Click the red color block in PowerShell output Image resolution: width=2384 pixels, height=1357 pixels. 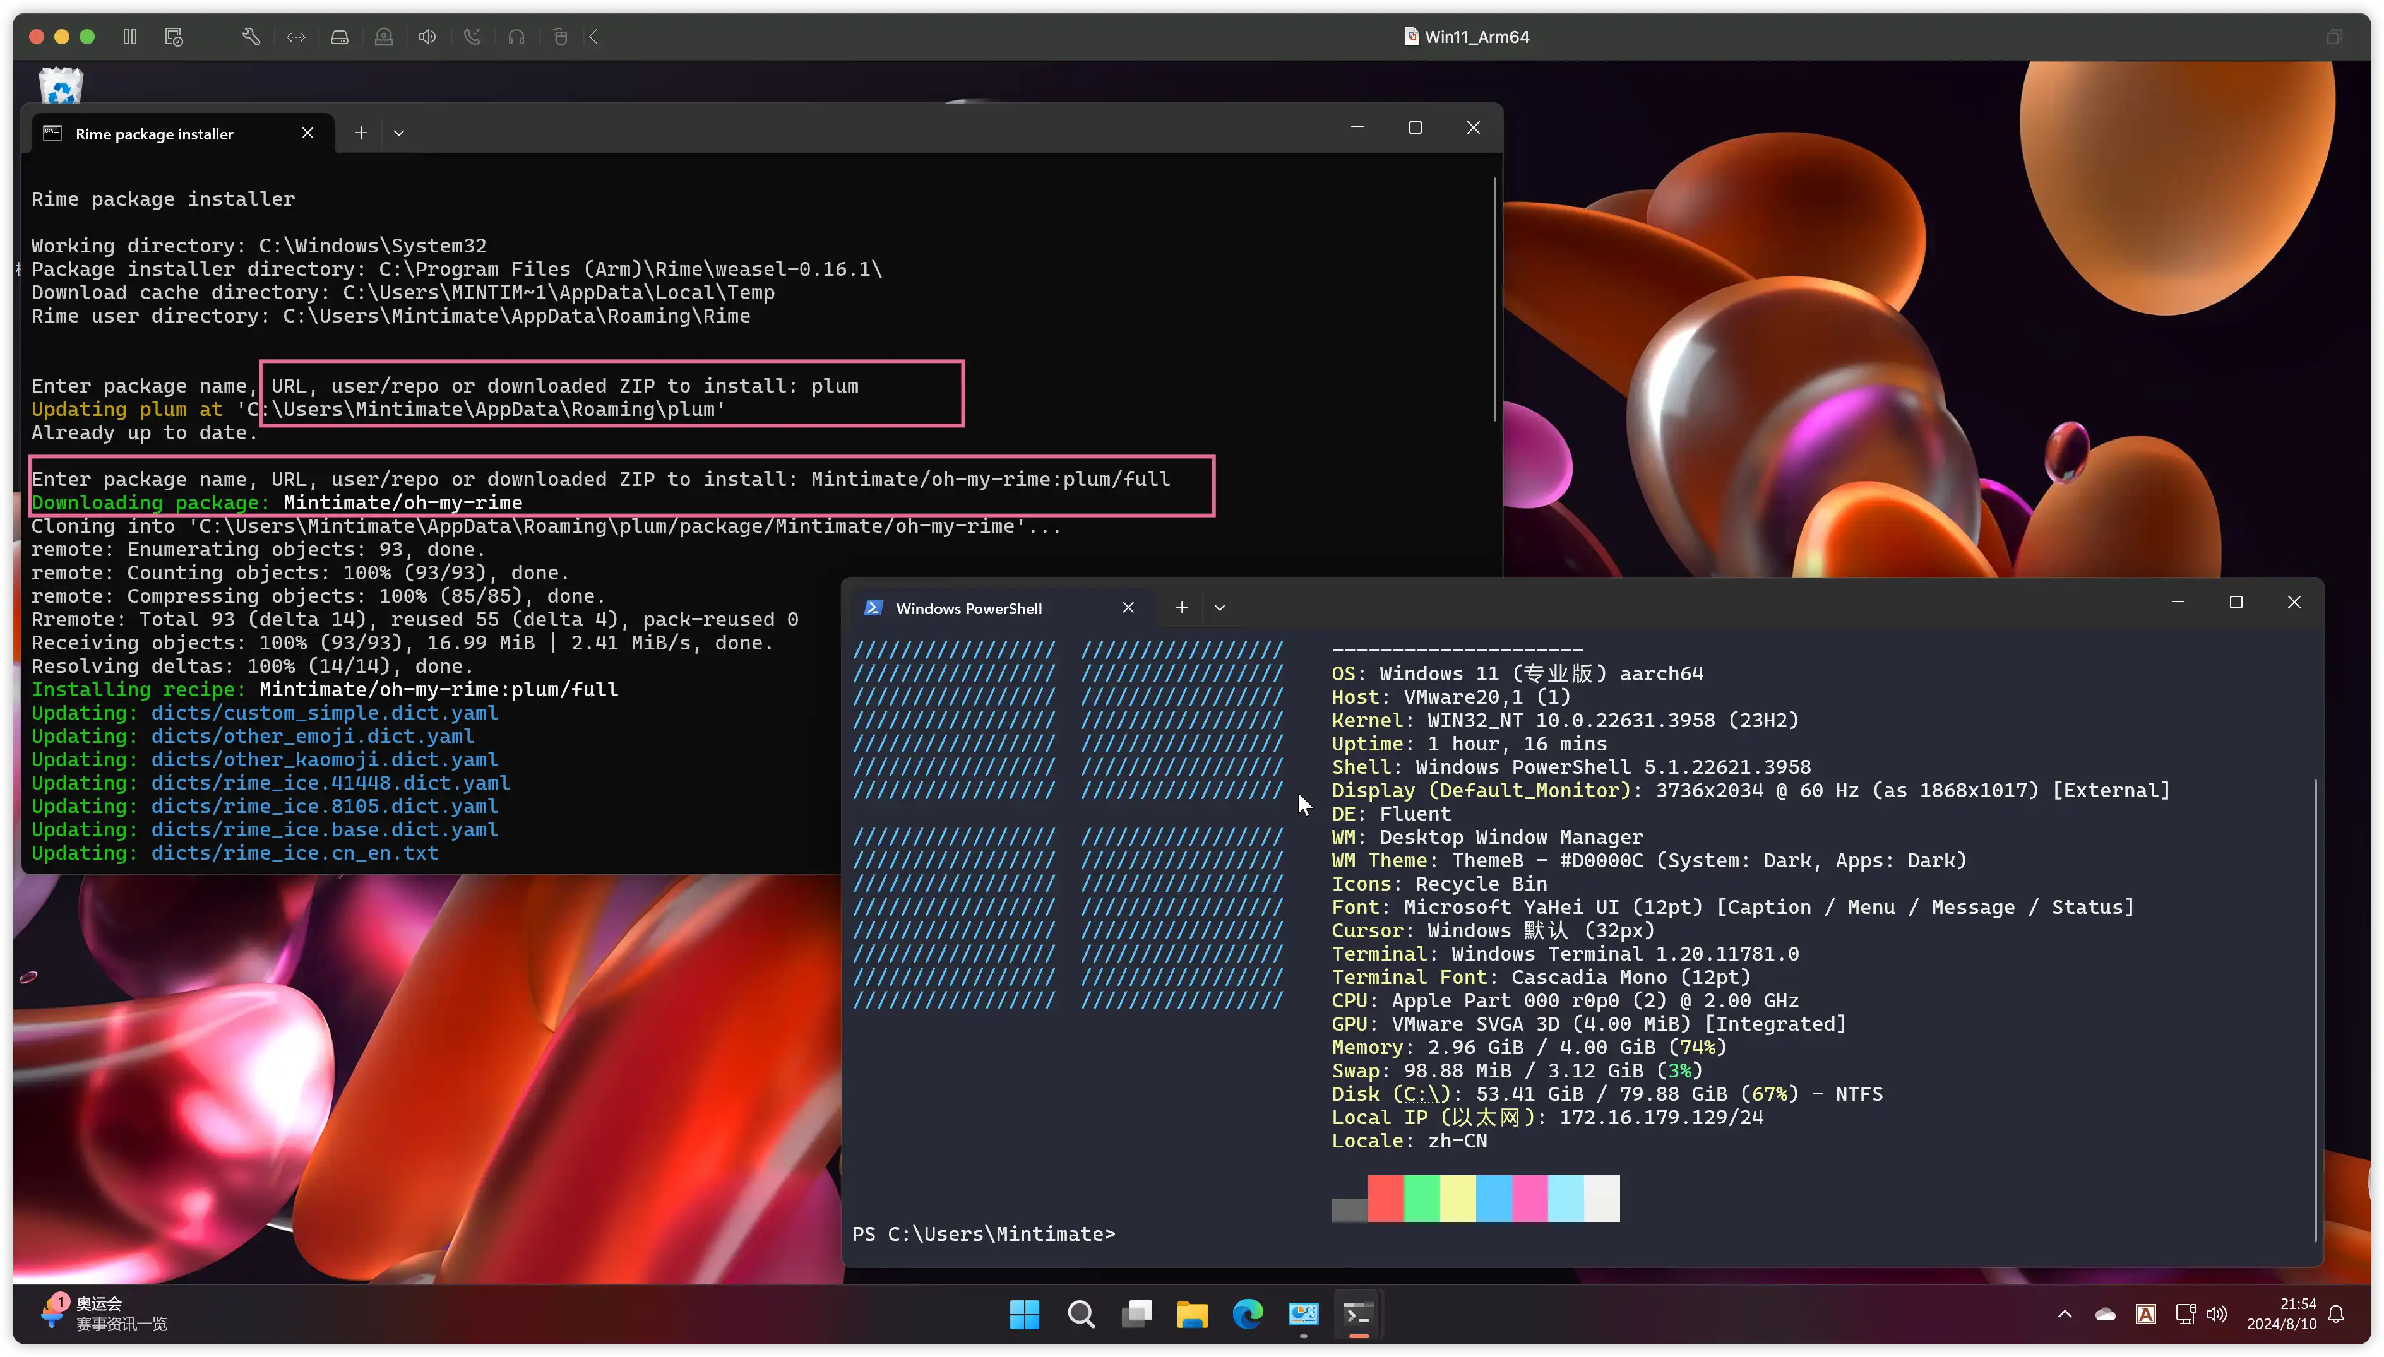[x=1385, y=1199]
